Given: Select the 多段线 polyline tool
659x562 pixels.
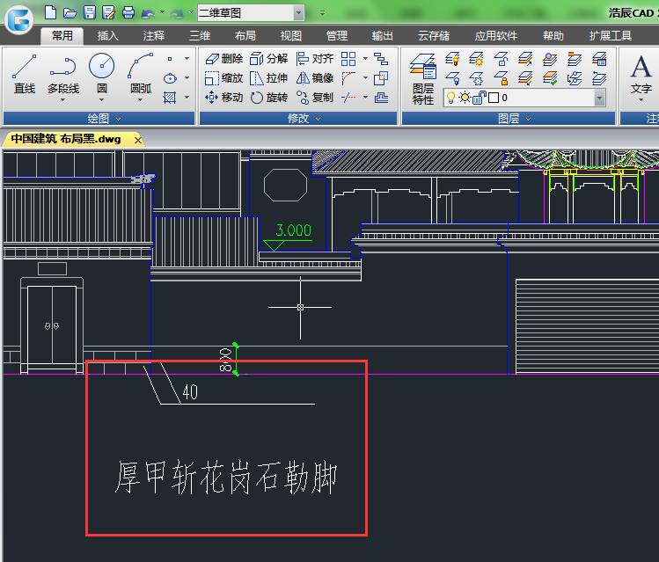Looking at the screenshot, I should (x=63, y=74).
